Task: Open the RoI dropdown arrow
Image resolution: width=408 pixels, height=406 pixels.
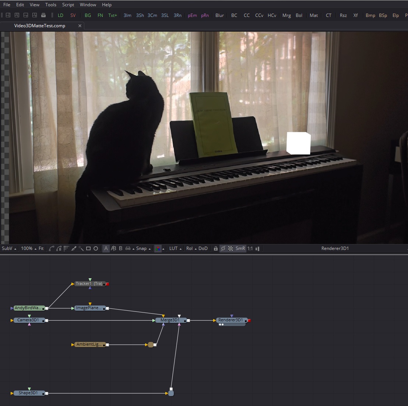Action: point(196,249)
